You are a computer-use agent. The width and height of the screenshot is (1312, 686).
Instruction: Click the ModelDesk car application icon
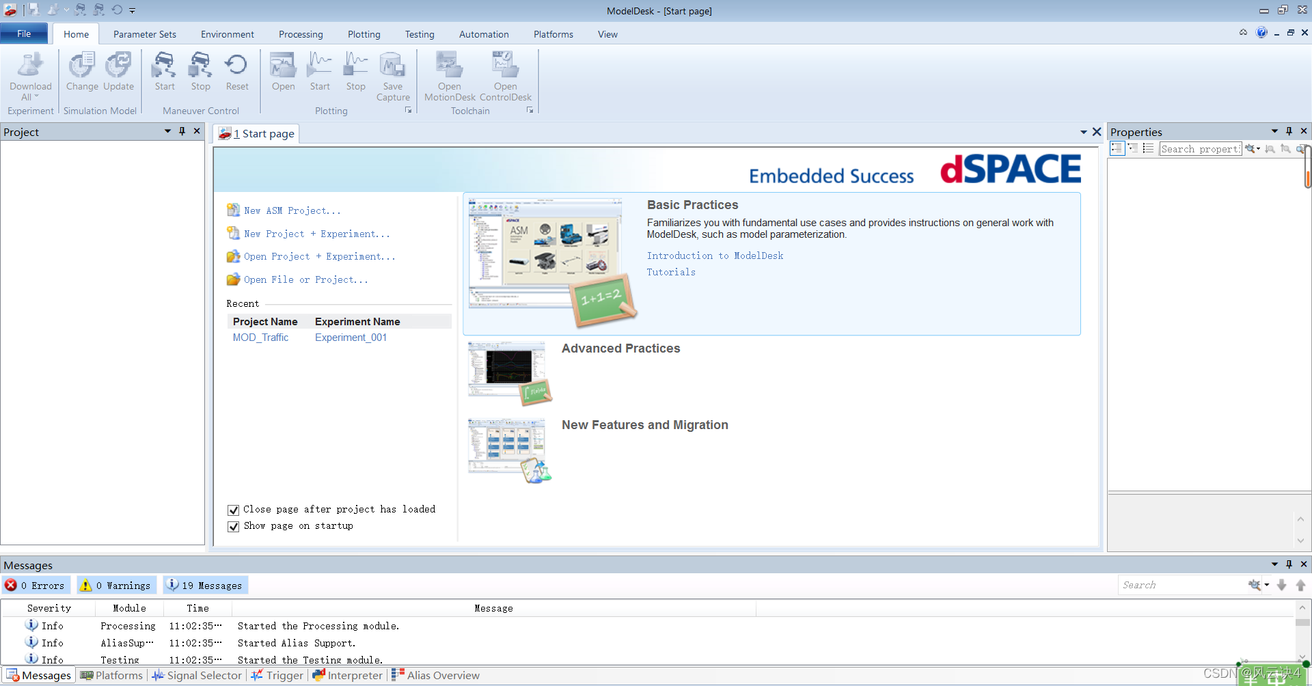10,10
